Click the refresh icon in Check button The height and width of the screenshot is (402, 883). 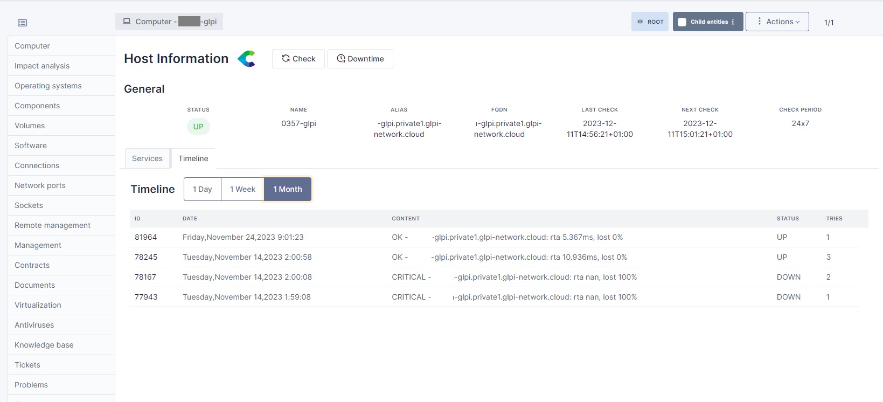[286, 58]
